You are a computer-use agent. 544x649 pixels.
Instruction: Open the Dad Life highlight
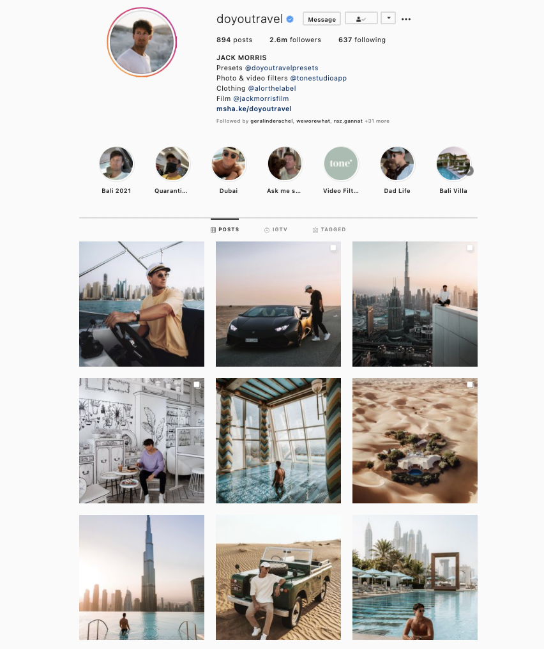click(x=397, y=164)
